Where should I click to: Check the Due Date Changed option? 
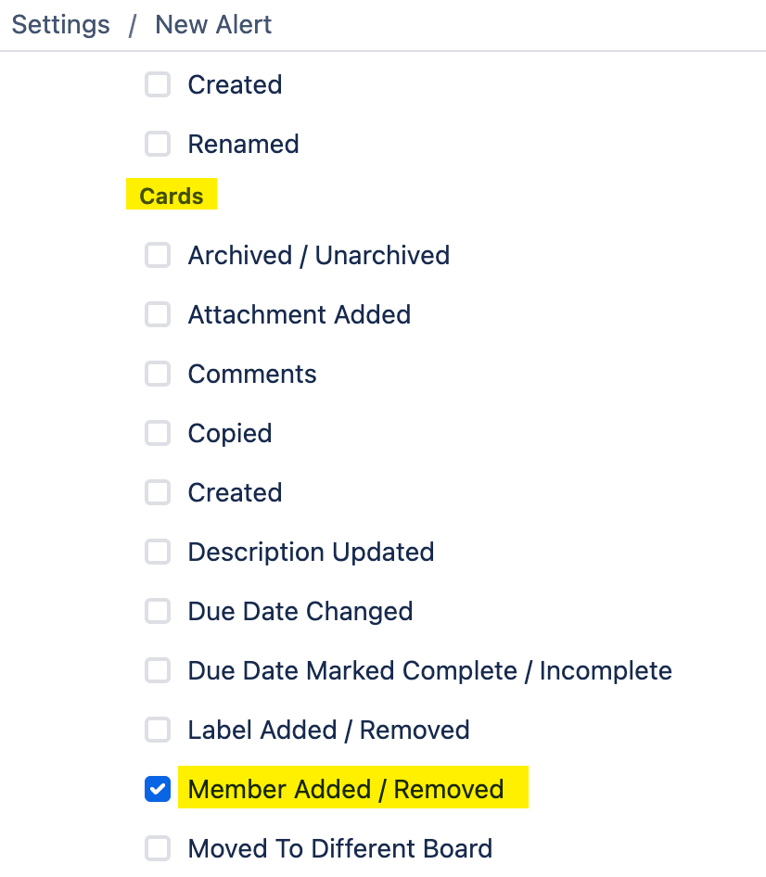[158, 611]
